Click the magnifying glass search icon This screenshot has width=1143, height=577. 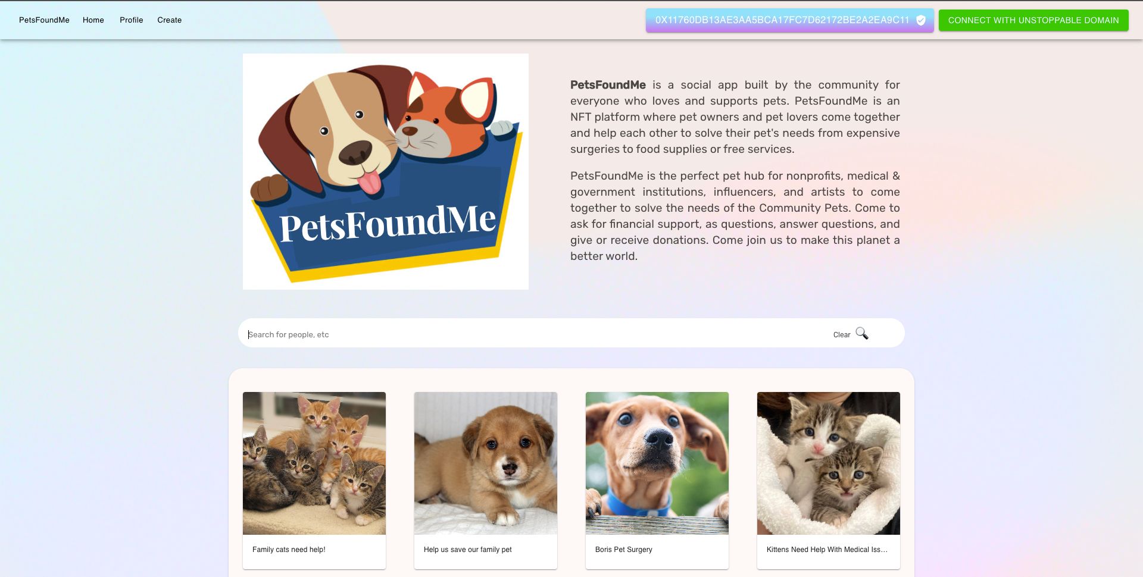coord(862,334)
